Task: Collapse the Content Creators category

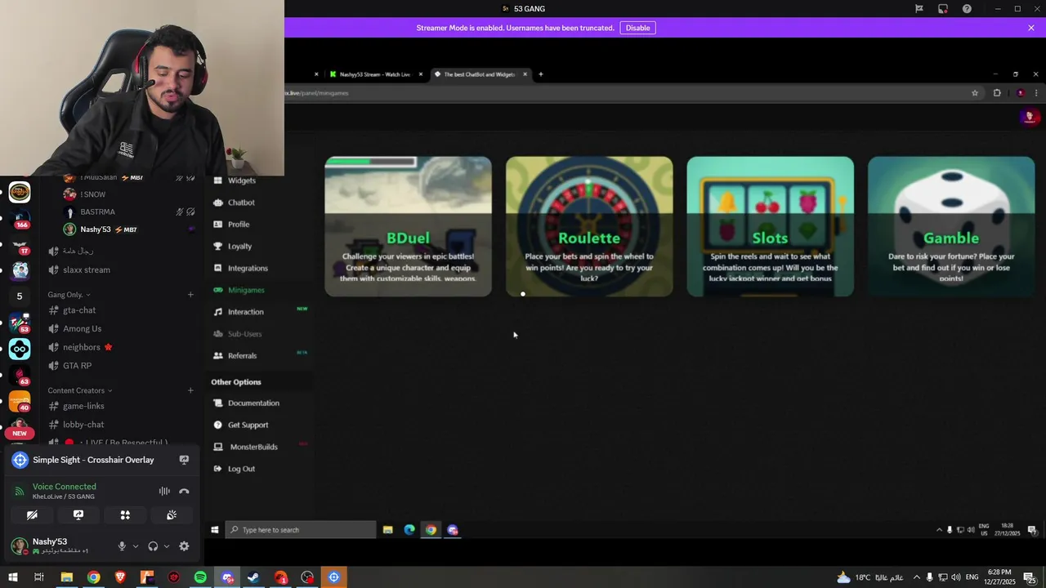Action: [x=79, y=390]
